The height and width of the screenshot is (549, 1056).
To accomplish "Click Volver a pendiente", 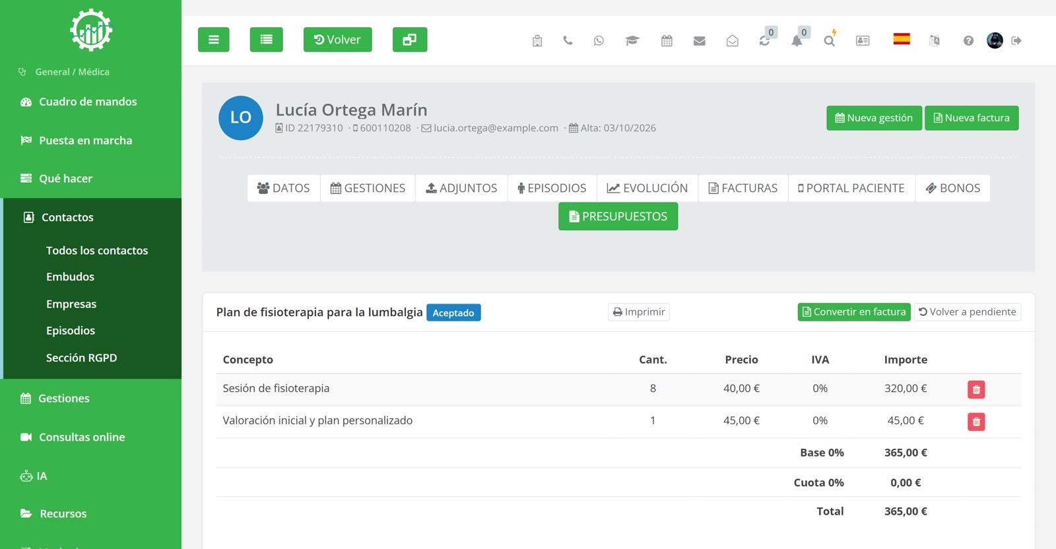I will [968, 312].
